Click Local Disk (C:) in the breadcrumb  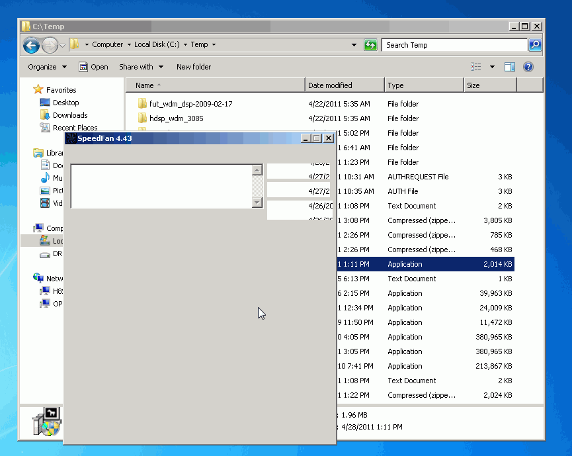point(157,44)
